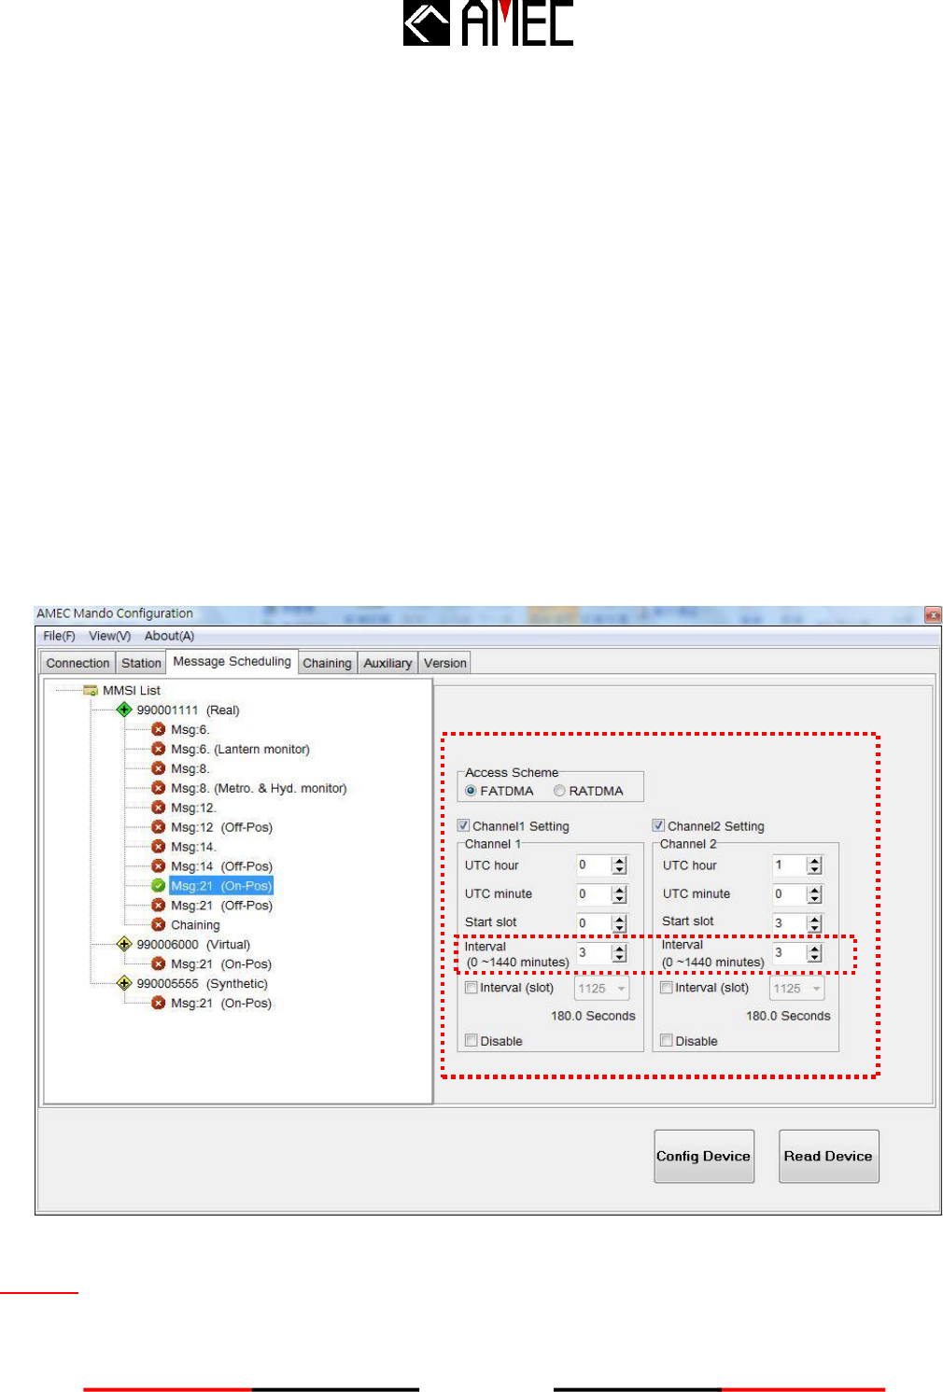Viewport: 943px width, 1392px height.
Task: Click Channel 1 UTC hour value field
Action: pyautogui.click(x=594, y=865)
